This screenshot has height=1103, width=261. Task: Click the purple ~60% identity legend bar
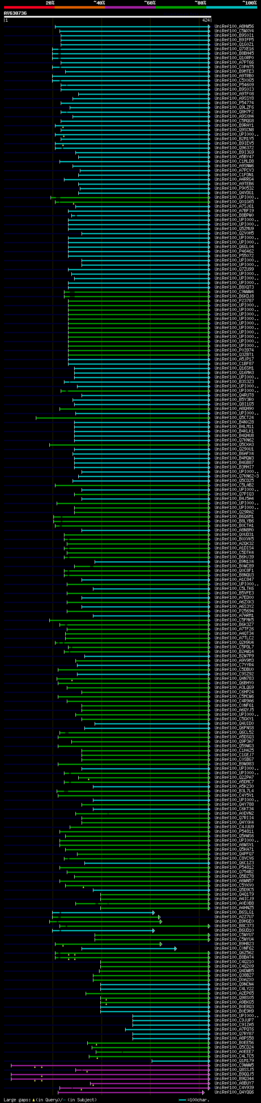click(130, 7)
